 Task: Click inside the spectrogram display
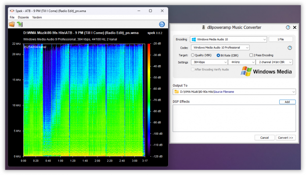[84, 100]
